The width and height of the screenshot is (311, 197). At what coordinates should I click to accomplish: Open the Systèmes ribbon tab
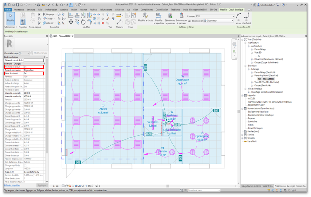(x=64, y=10)
